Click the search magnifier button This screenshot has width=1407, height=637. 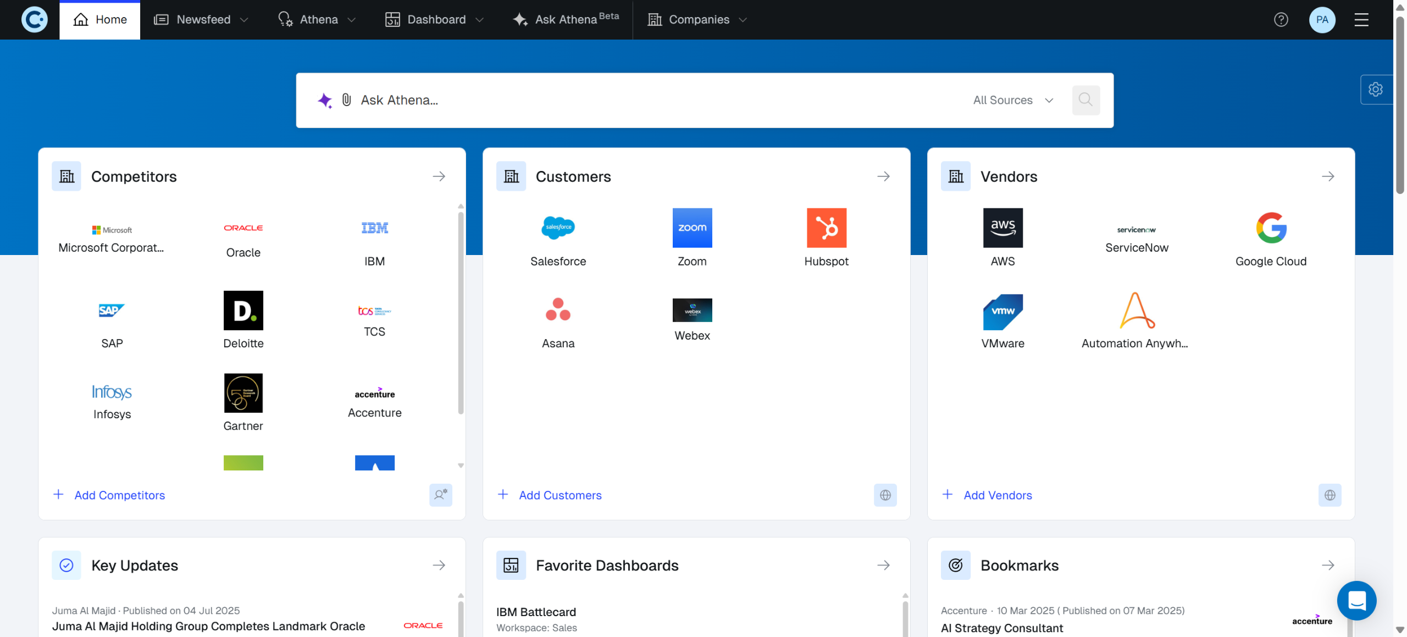(1085, 99)
